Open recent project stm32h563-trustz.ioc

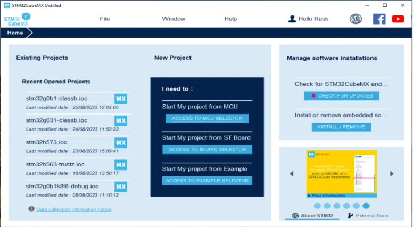point(55,164)
